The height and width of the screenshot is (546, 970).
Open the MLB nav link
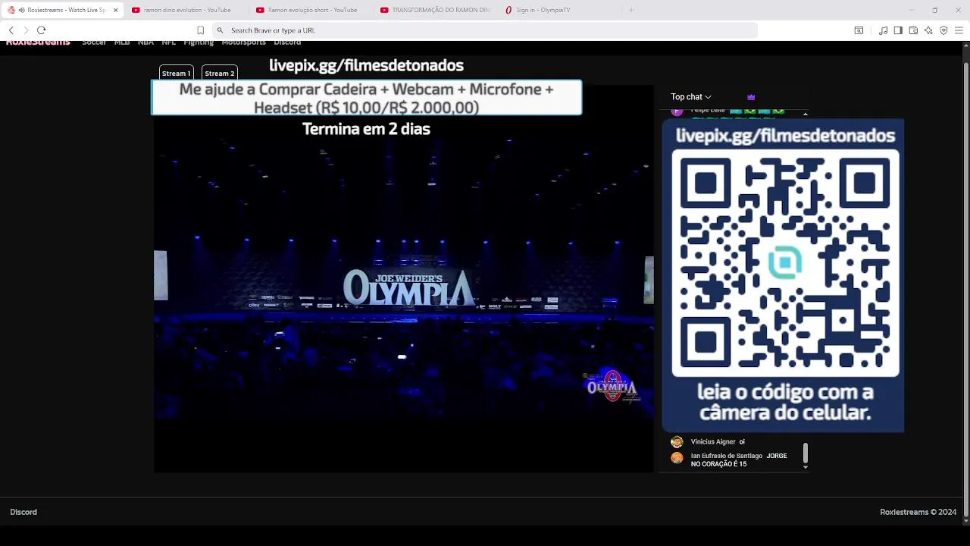[x=122, y=42]
